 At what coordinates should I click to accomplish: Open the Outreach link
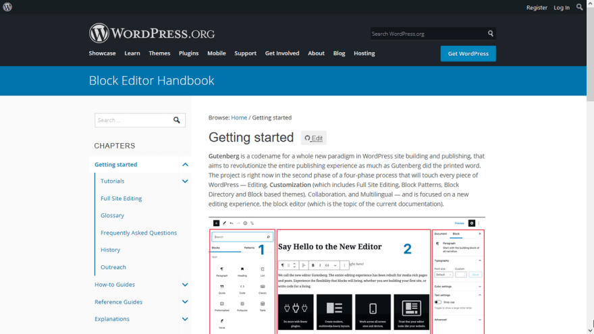tap(113, 267)
